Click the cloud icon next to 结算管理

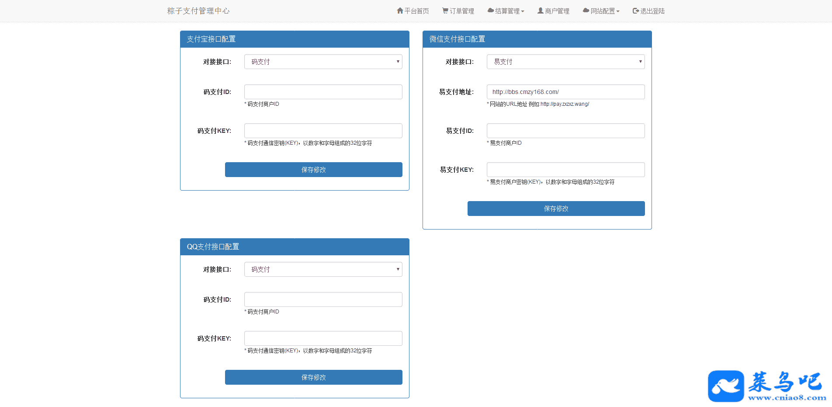point(491,10)
